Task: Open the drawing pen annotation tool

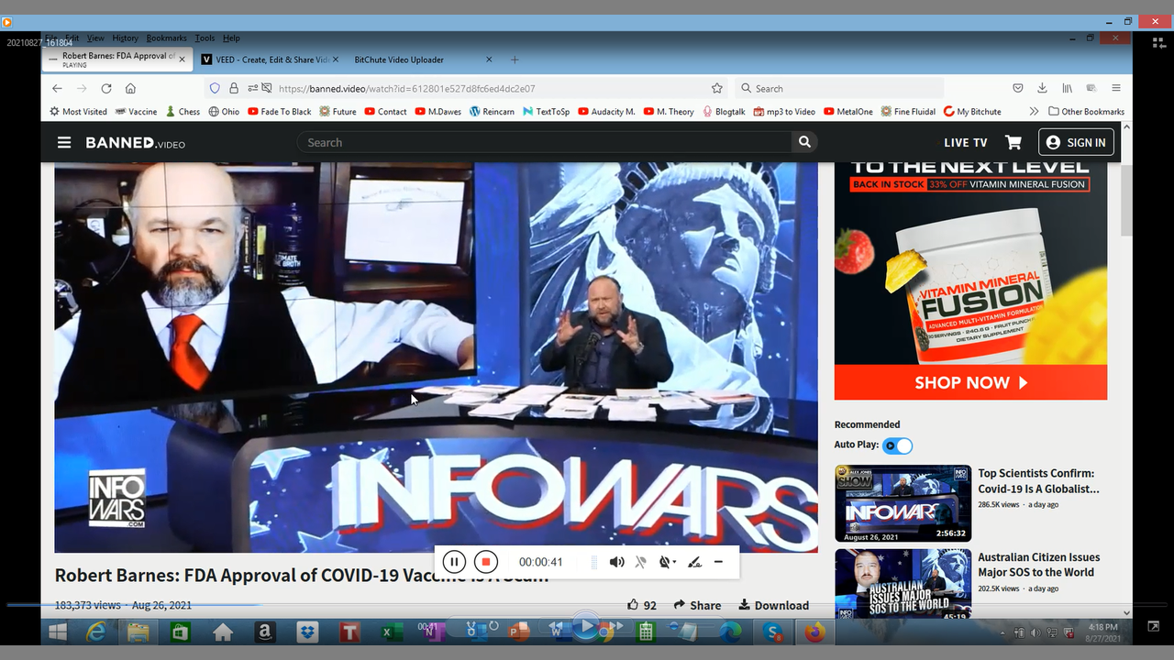Action: tap(694, 562)
